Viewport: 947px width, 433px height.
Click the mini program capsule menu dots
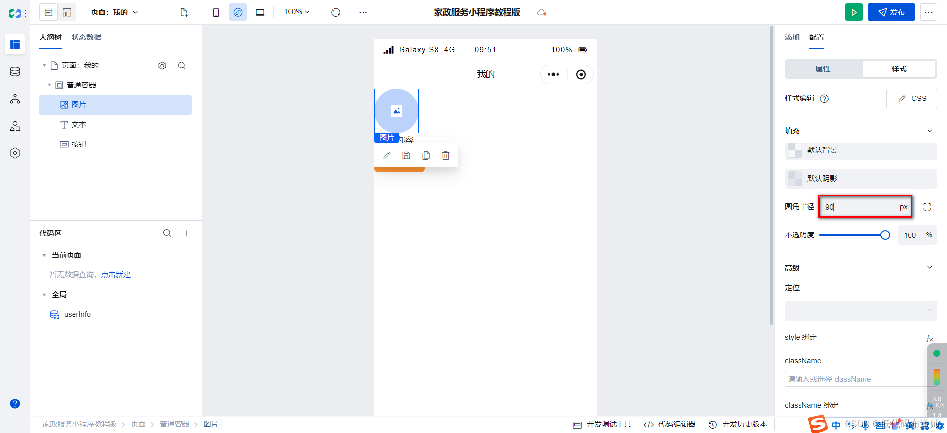click(x=553, y=74)
